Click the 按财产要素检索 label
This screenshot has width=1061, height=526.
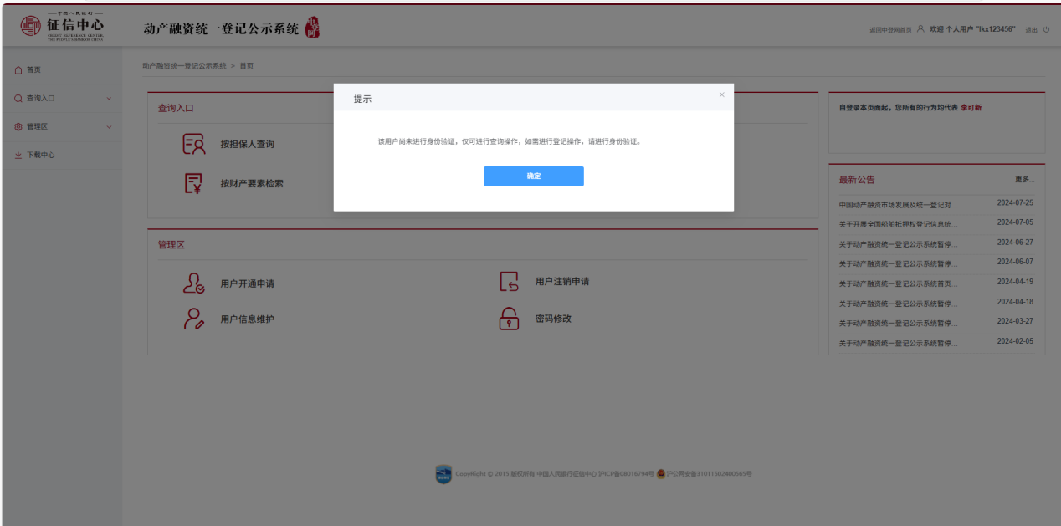[252, 183]
